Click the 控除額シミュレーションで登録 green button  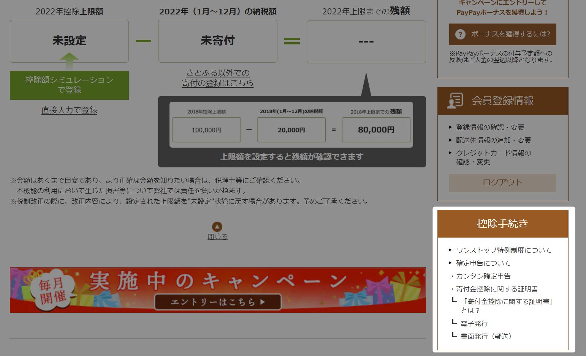click(69, 85)
